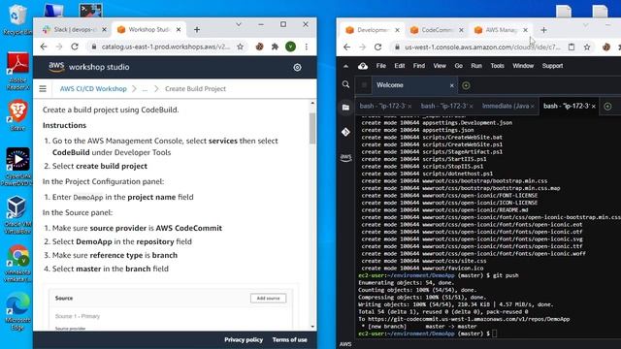Open the extensions puzzle icon in the left browser
Screen dimensions: 621x349
pyautogui.click(x=275, y=47)
